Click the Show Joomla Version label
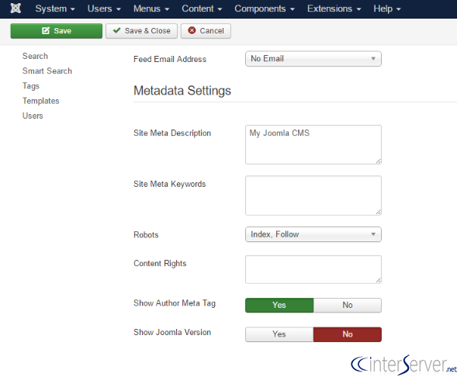This screenshot has height=377, width=457. click(x=172, y=333)
